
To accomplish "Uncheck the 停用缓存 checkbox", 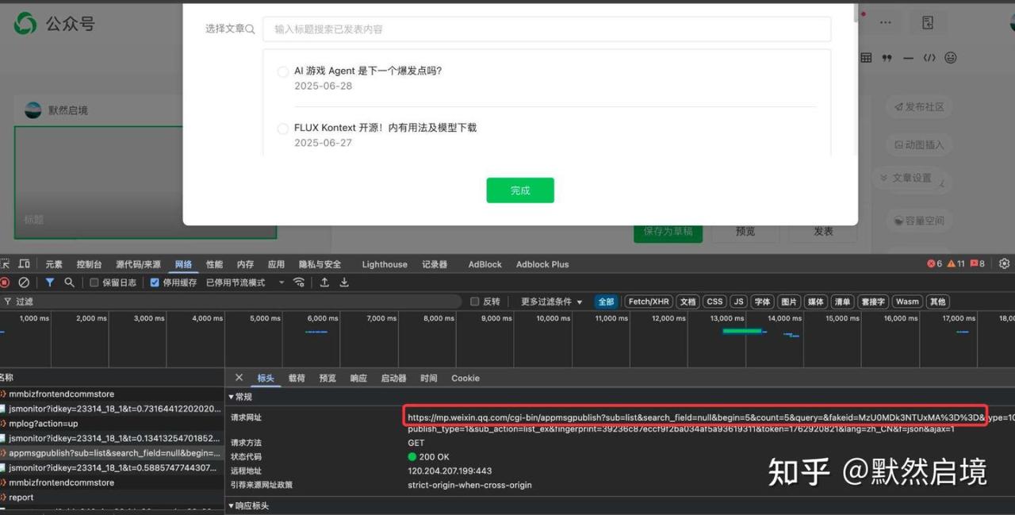I will point(155,282).
